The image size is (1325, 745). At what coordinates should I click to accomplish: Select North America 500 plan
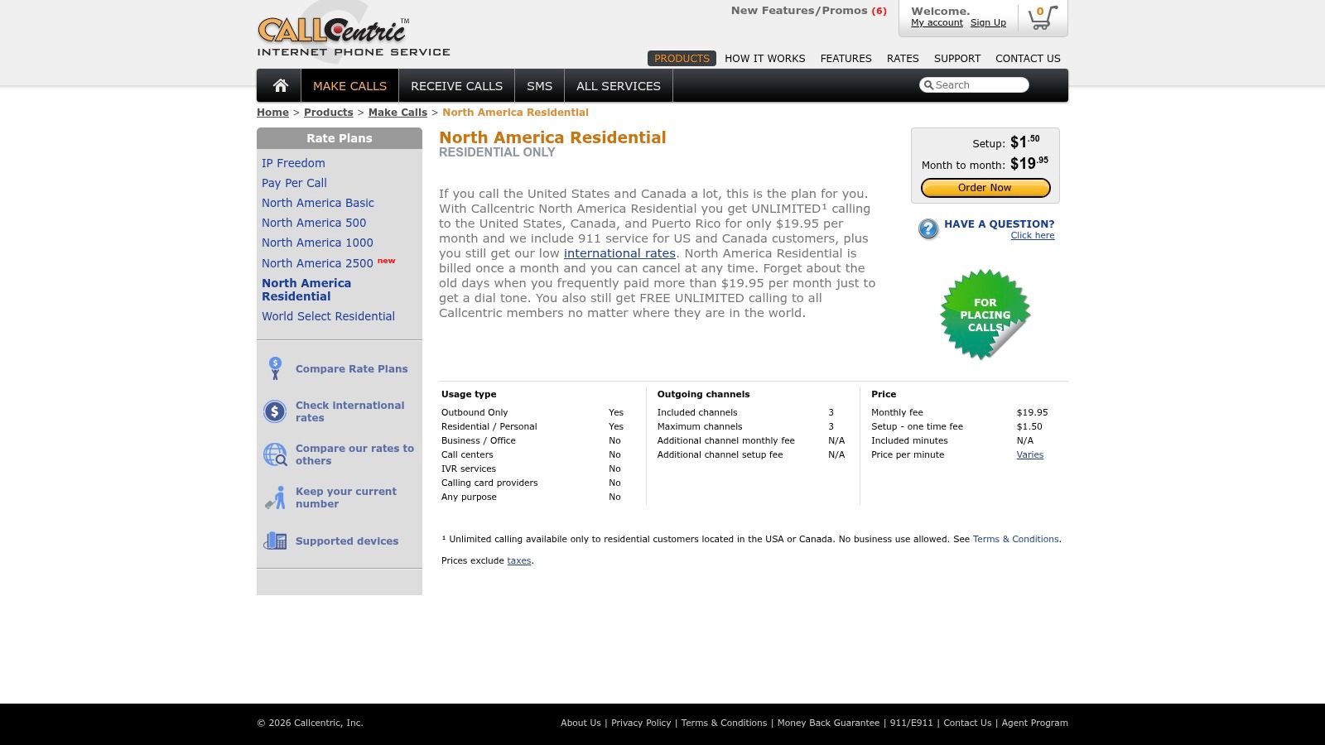314,223
